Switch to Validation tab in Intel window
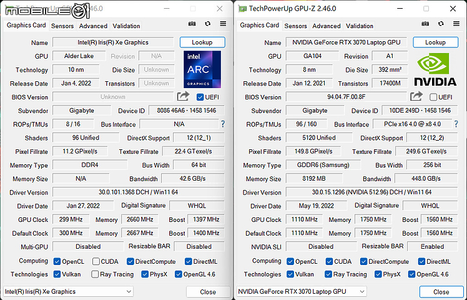This screenshot has width=467, height=300. 126,26
